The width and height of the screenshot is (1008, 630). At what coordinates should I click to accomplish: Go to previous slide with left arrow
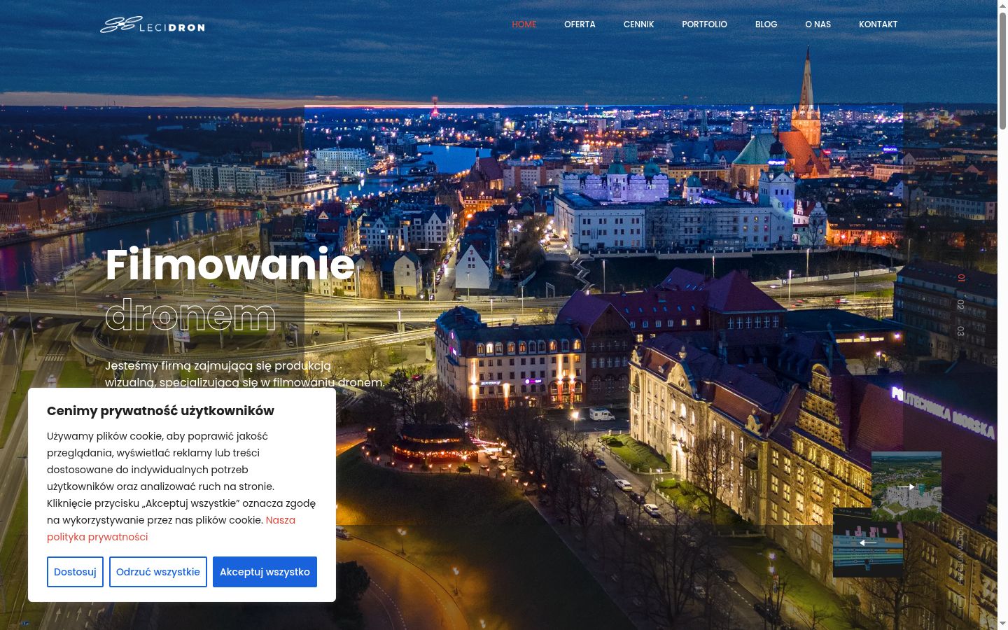pos(868,542)
